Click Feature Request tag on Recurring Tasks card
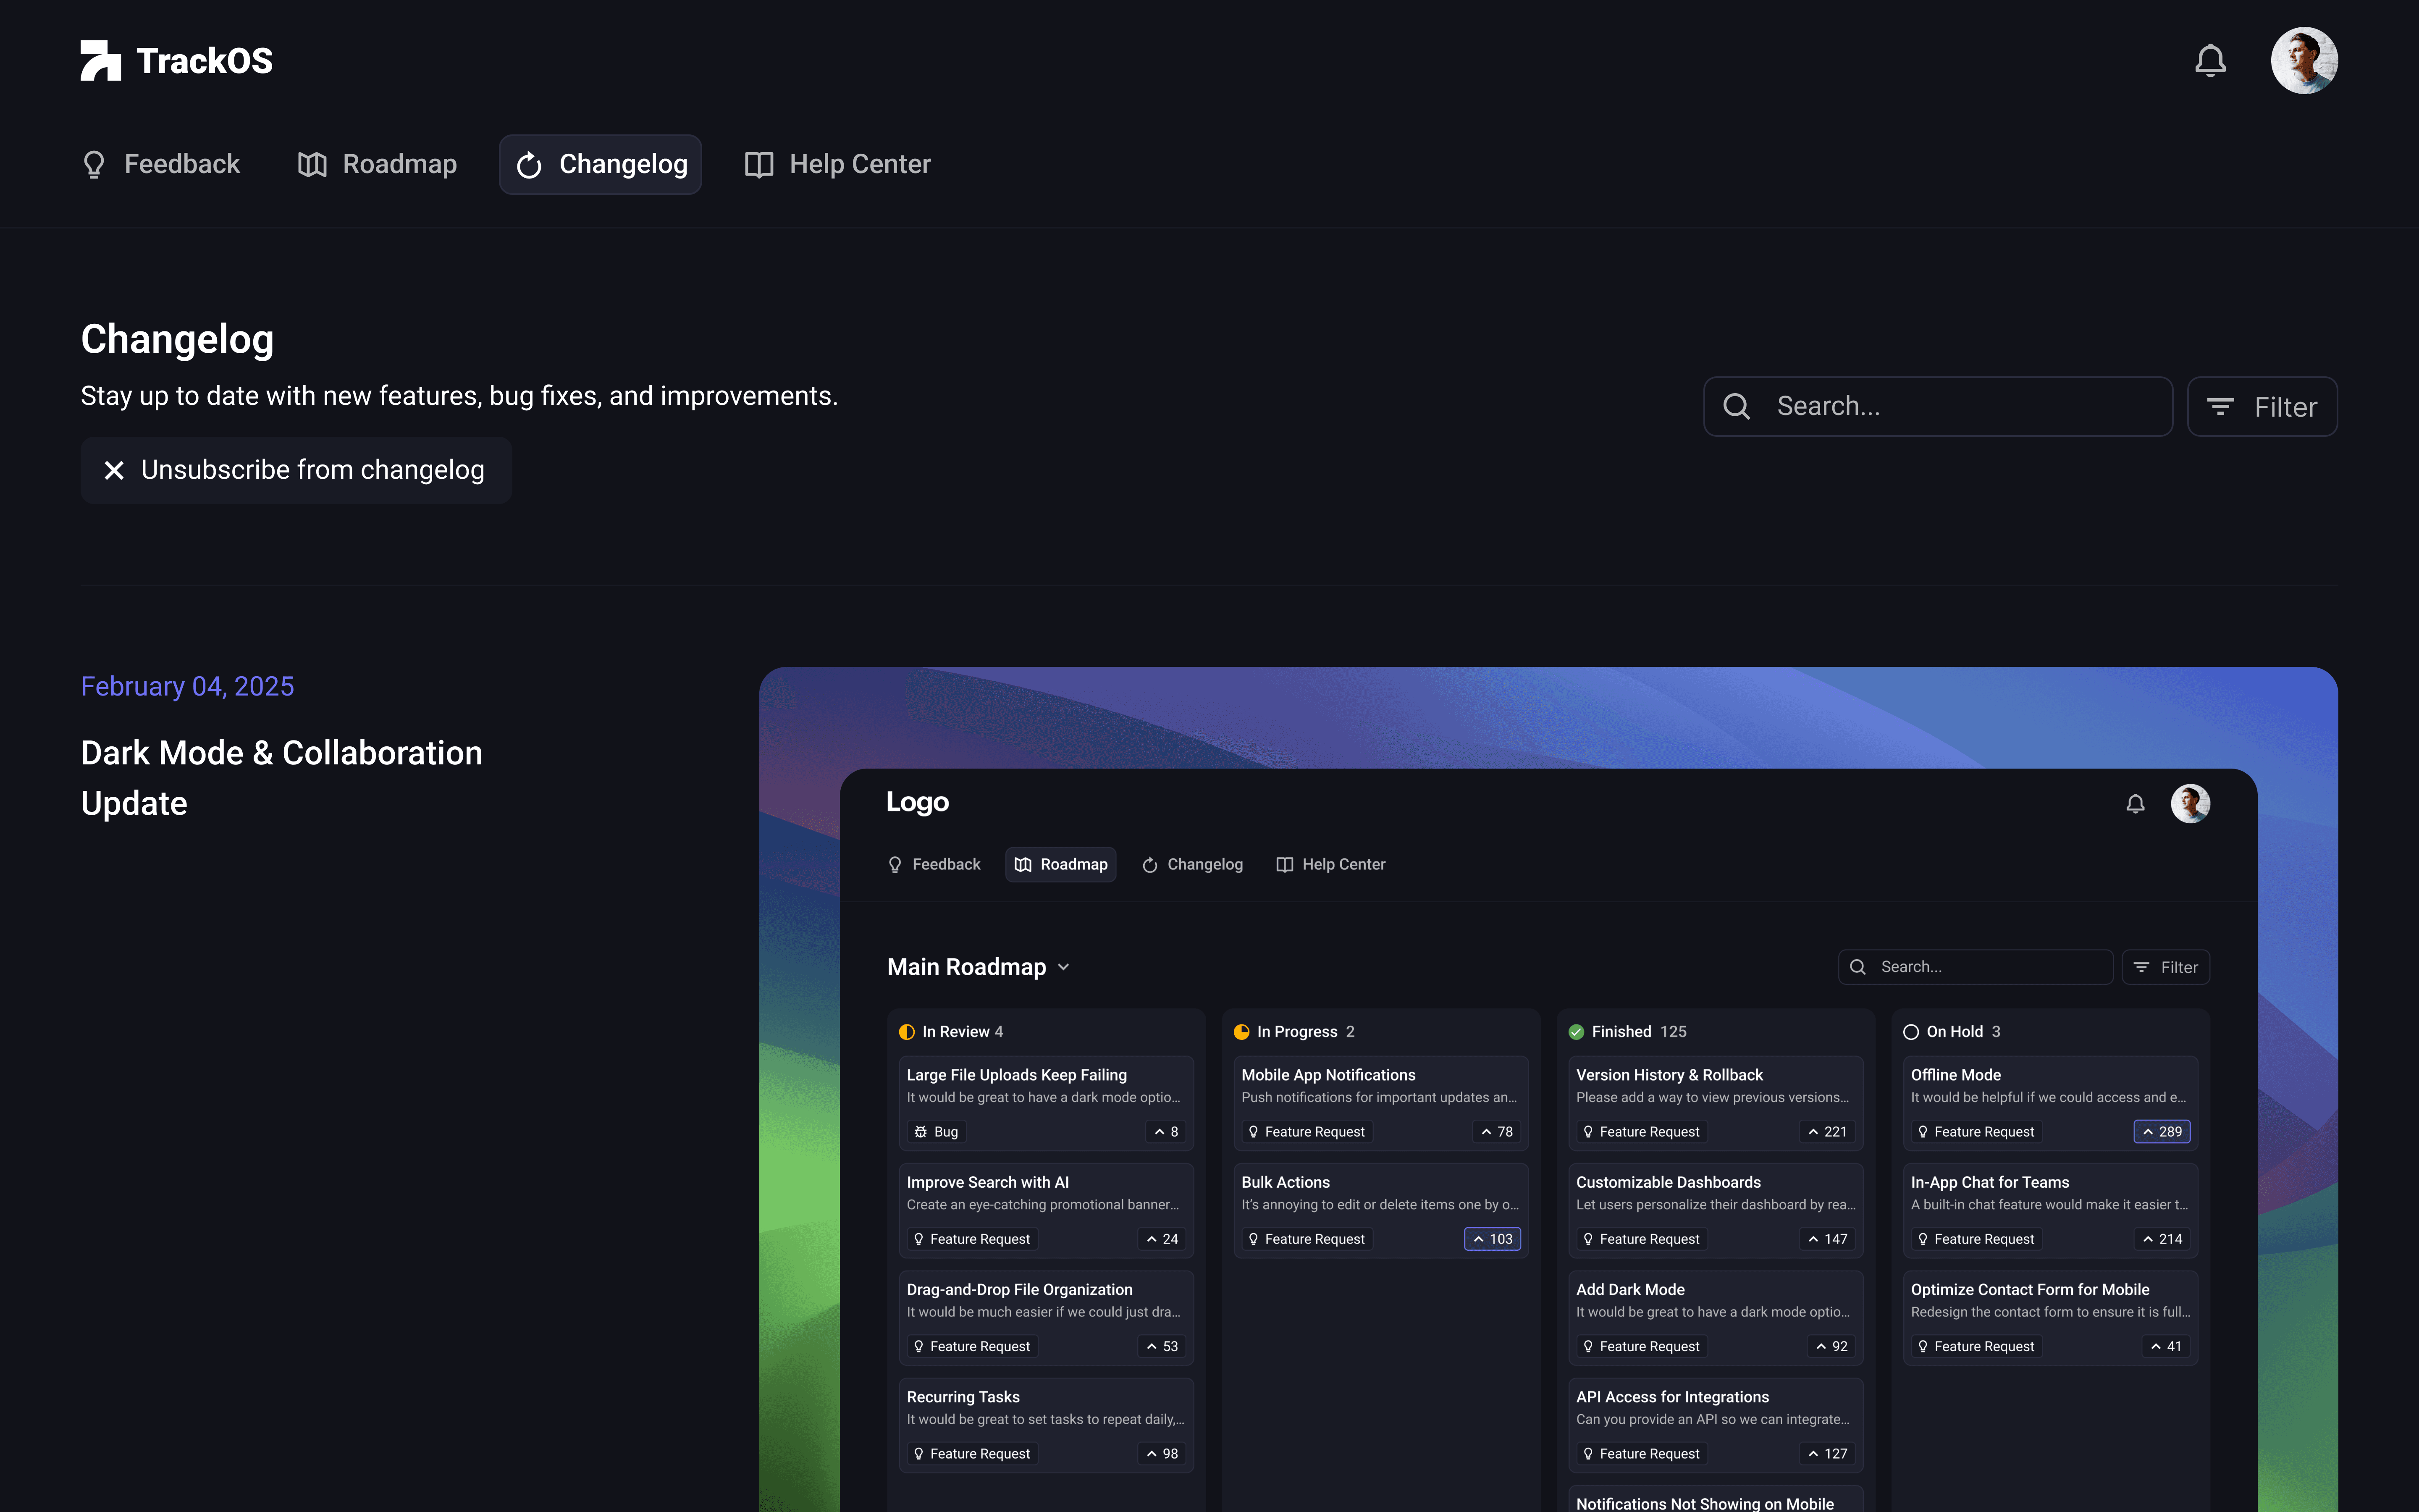This screenshot has height=1512, width=2419. 973,1454
